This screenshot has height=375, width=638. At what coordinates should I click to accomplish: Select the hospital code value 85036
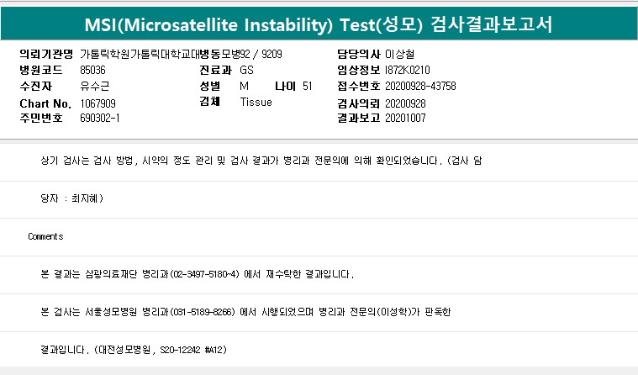point(92,70)
